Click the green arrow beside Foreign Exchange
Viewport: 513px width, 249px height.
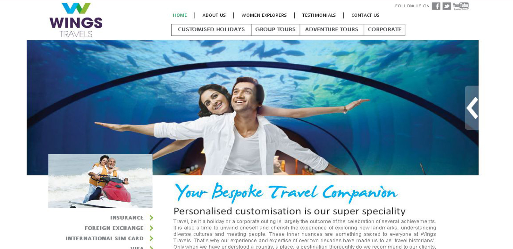coord(151,228)
